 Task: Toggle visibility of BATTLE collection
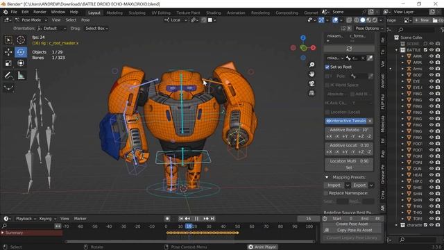click(432, 50)
